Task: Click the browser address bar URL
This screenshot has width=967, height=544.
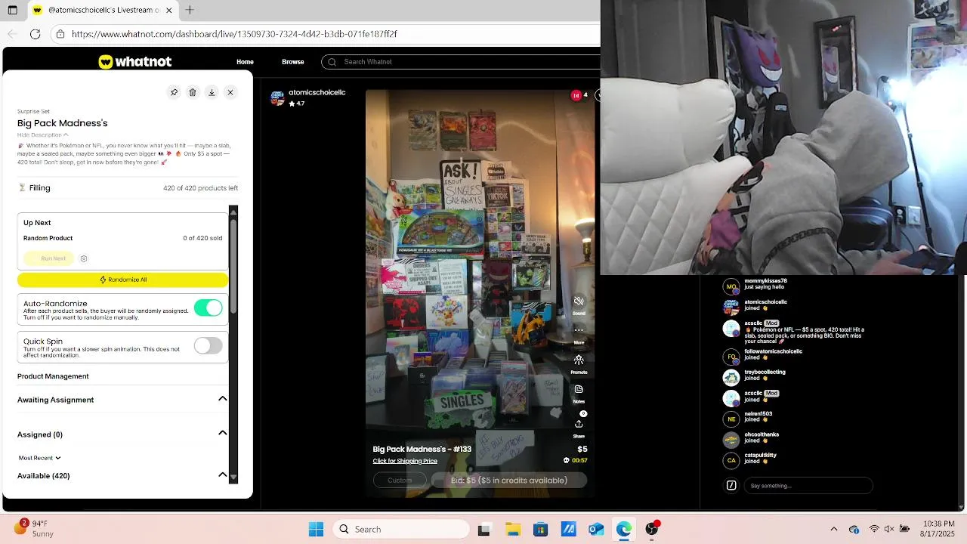Action: [234, 34]
